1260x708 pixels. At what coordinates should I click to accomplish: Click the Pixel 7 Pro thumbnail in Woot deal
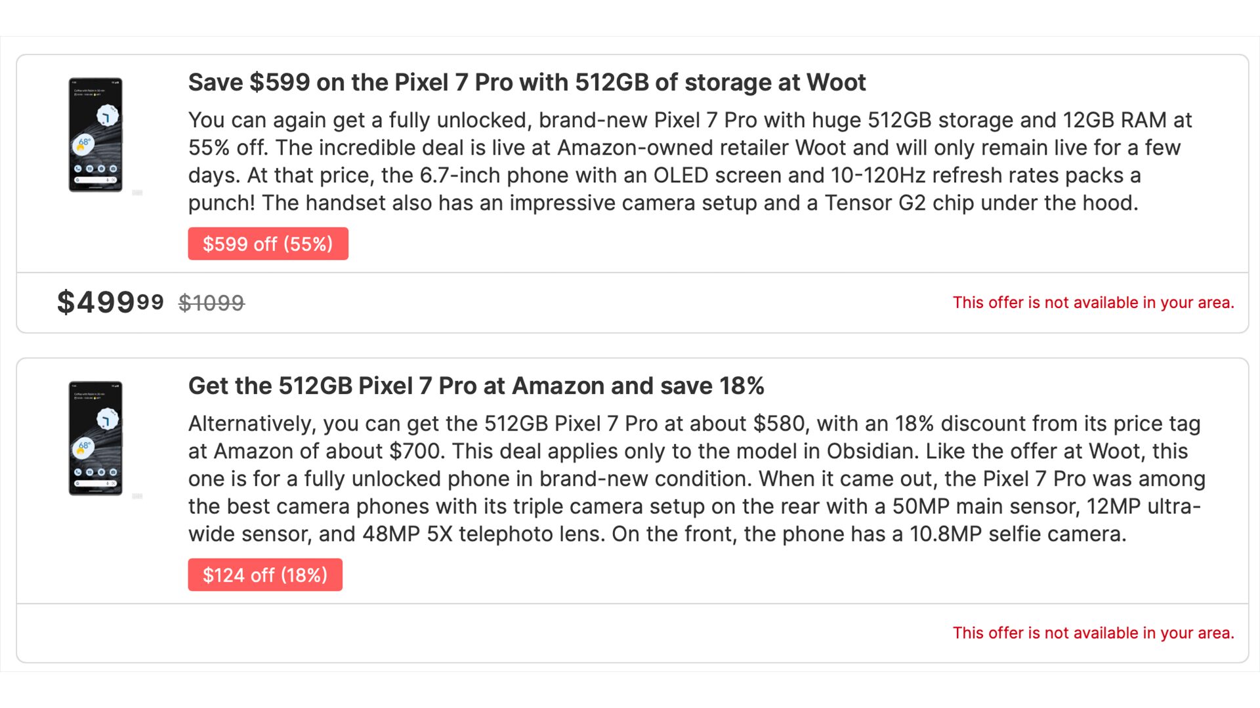[96, 134]
